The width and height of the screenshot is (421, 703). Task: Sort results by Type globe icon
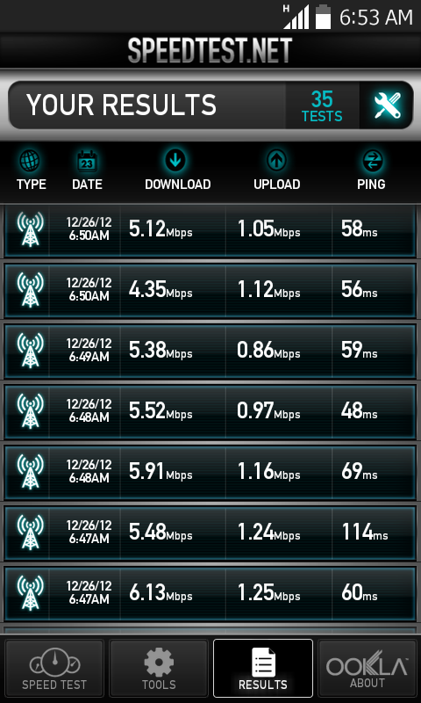pyautogui.click(x=30, y=161)
